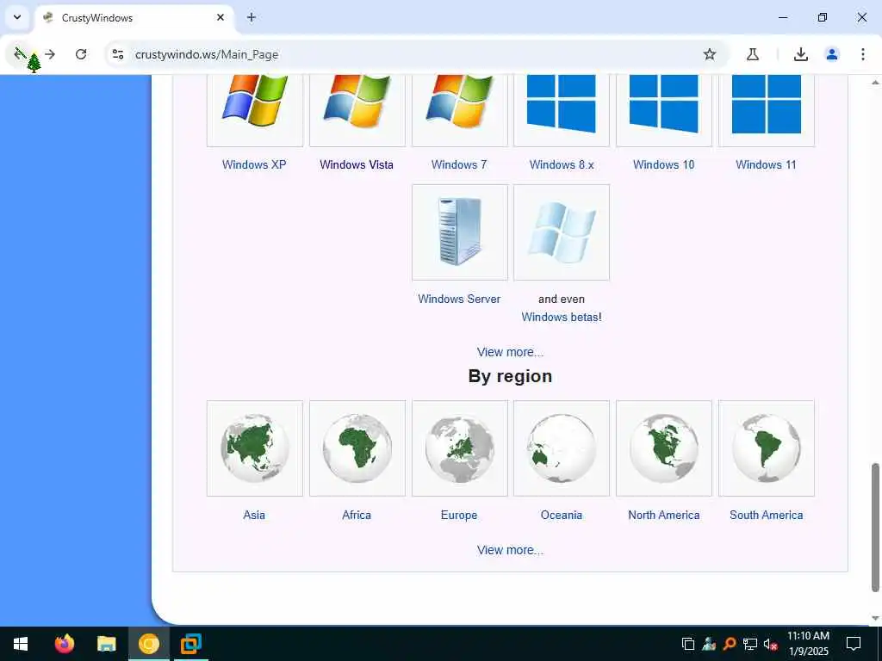Follow the North America link

(664, 515)
